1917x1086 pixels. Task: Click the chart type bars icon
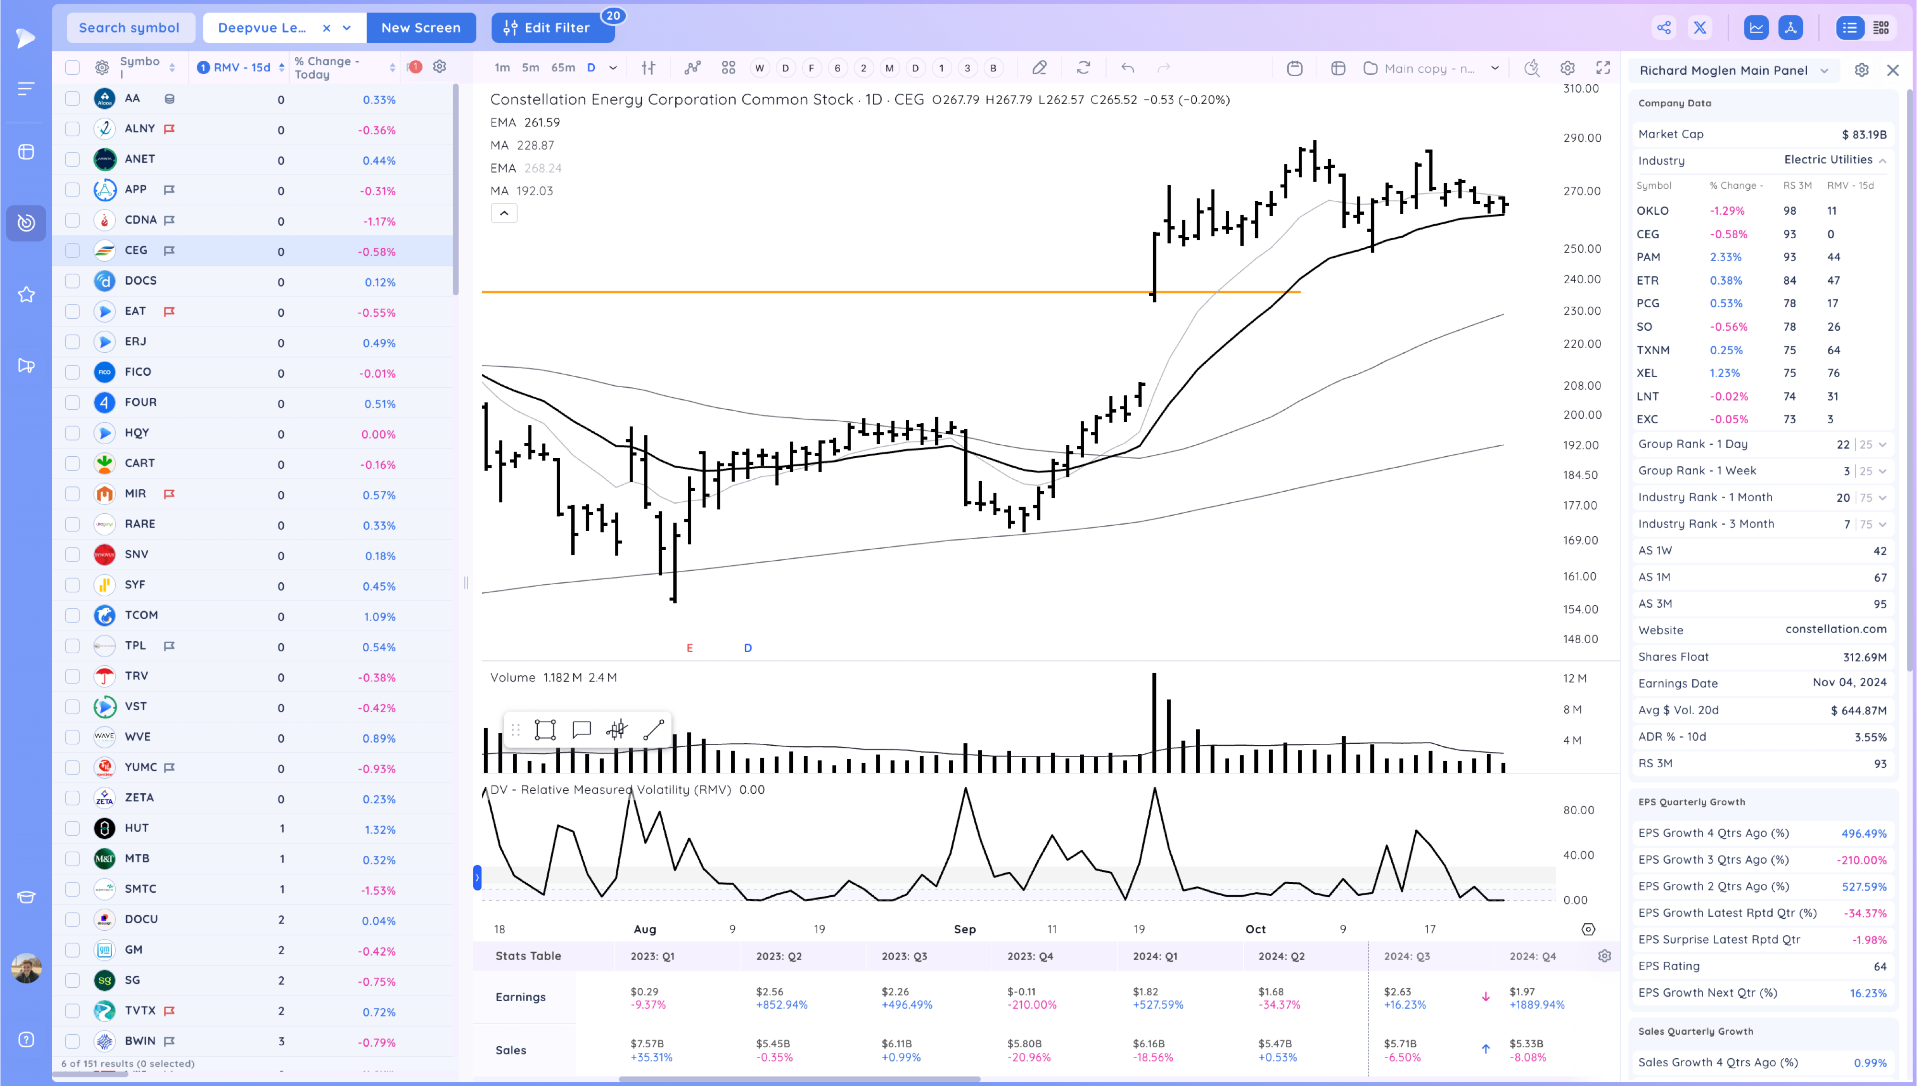648,68
